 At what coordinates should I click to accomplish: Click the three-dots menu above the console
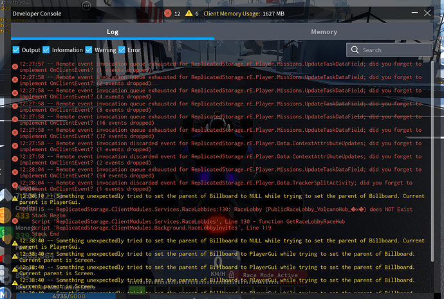pos(87,5)
